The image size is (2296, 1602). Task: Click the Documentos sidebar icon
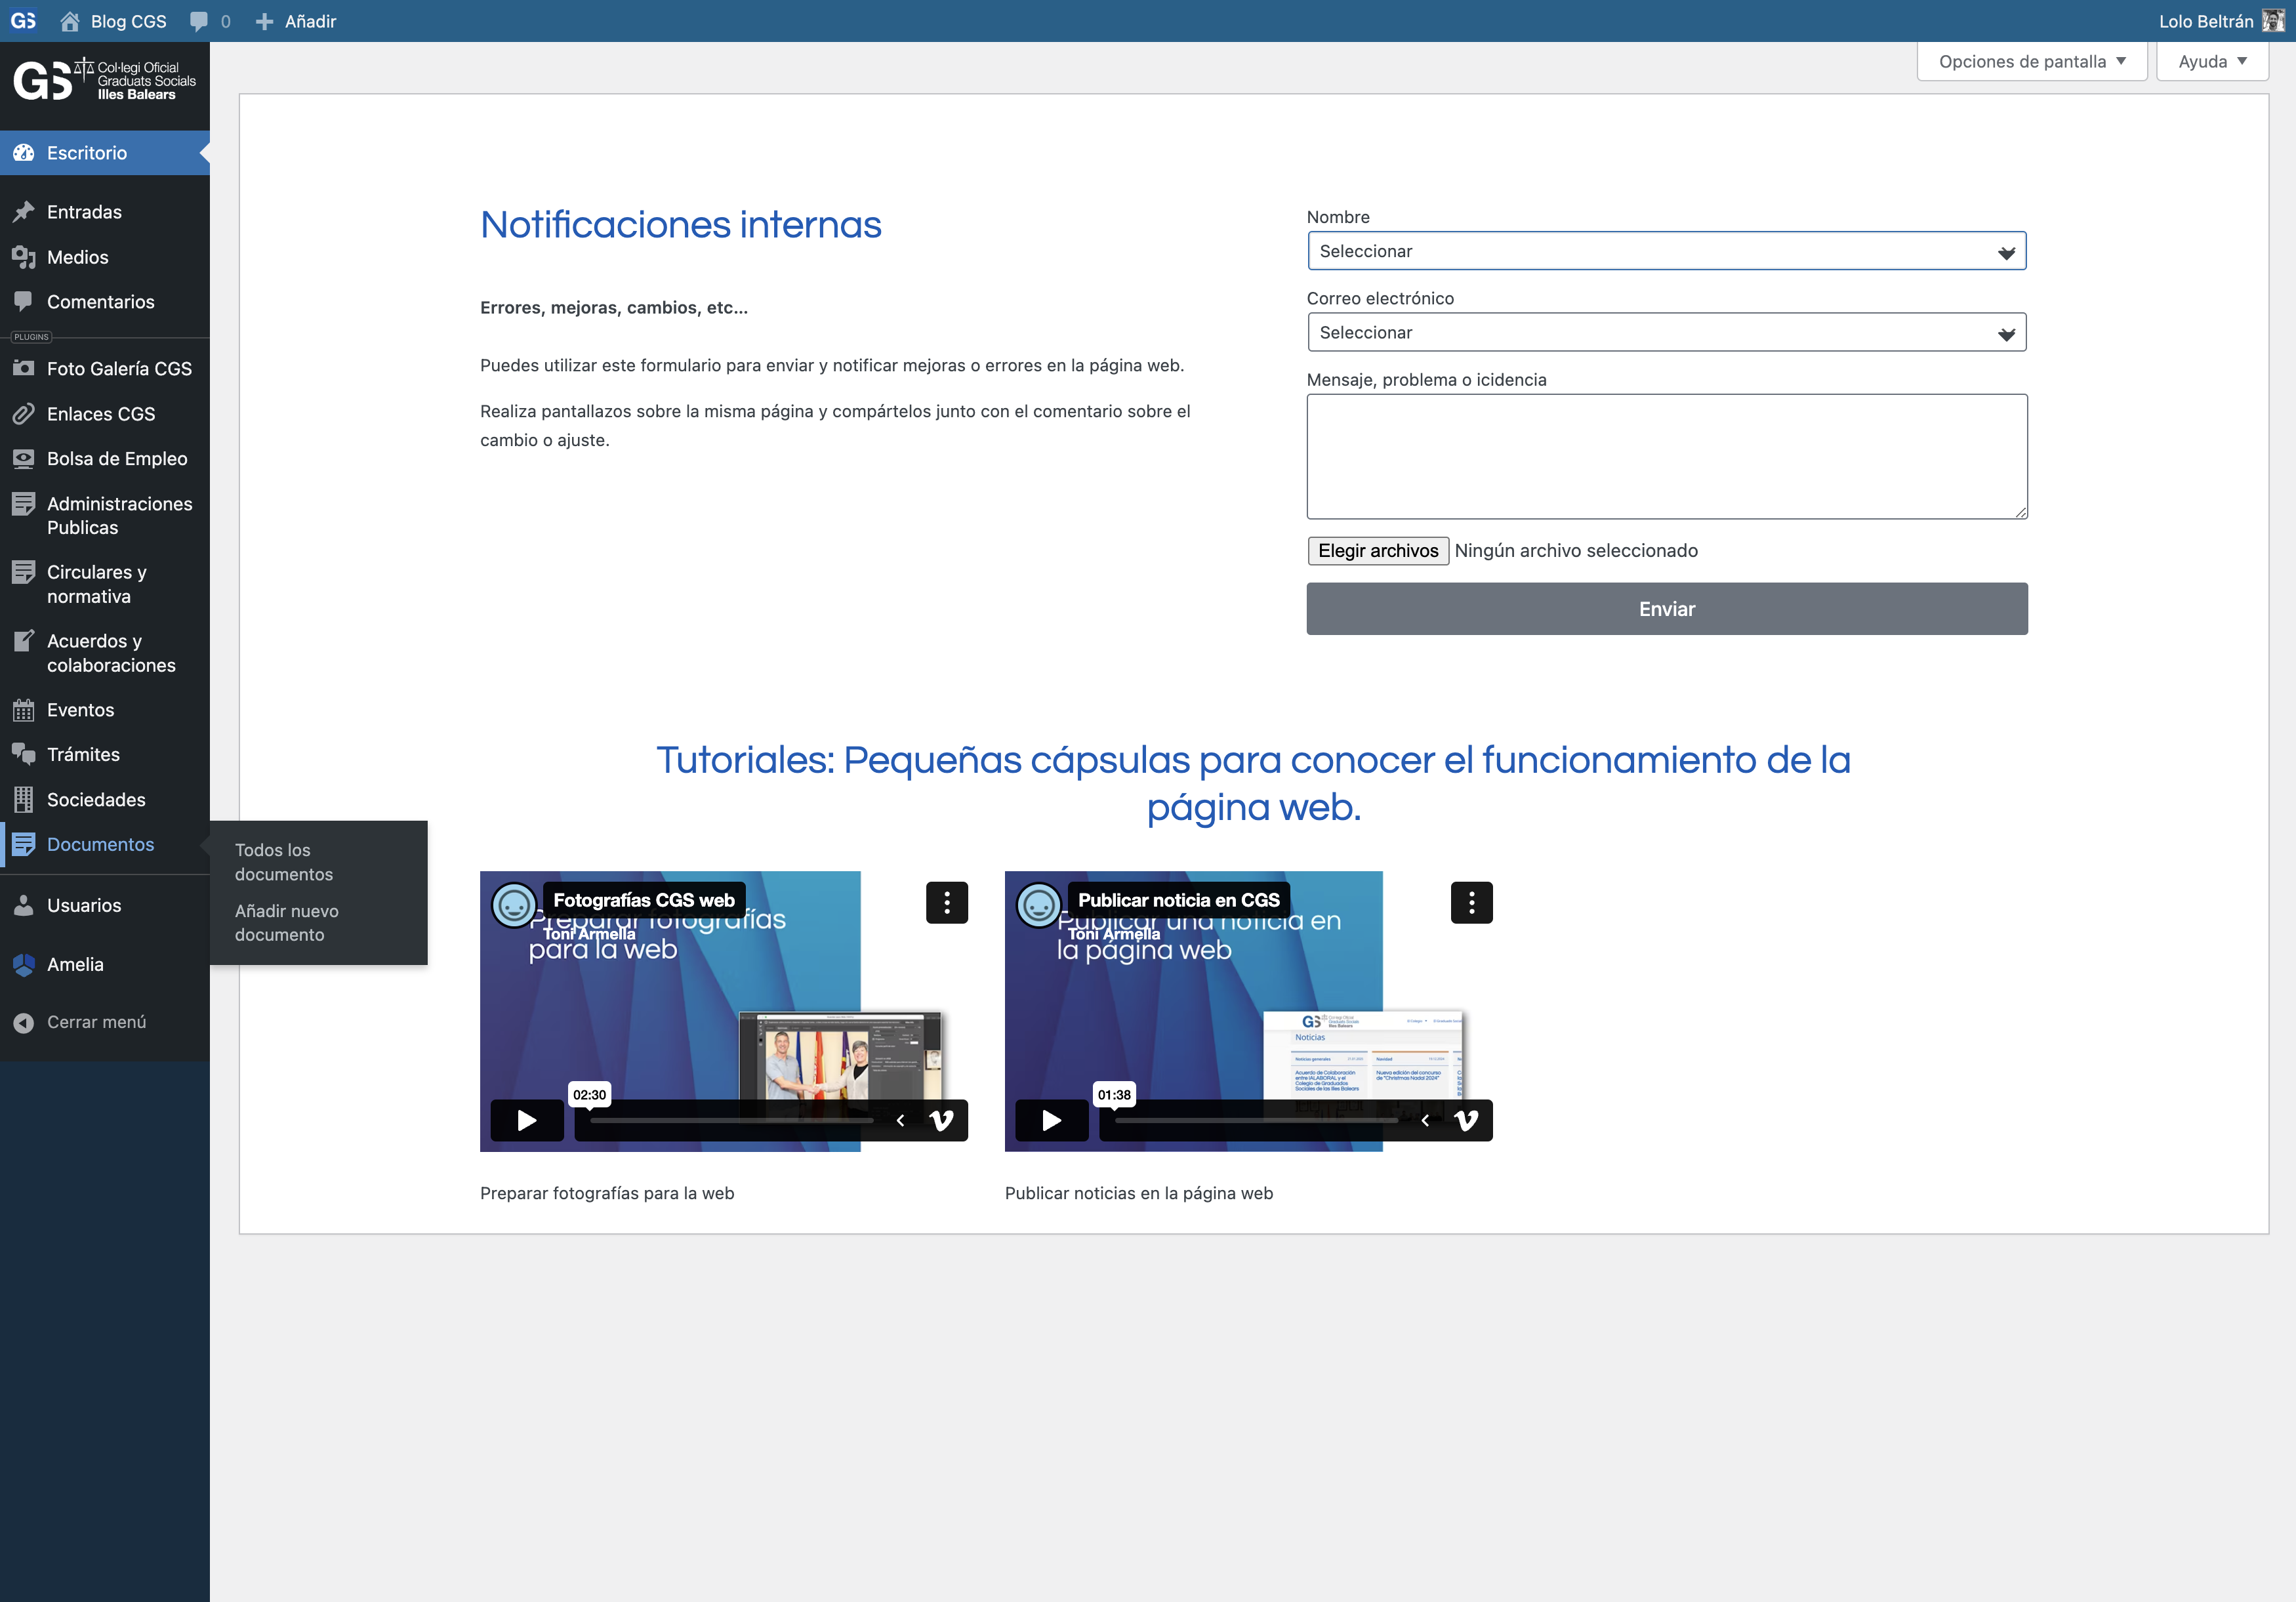coord(23,844)
